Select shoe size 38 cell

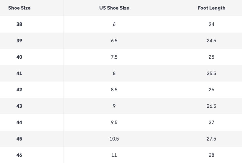(19, 24)
